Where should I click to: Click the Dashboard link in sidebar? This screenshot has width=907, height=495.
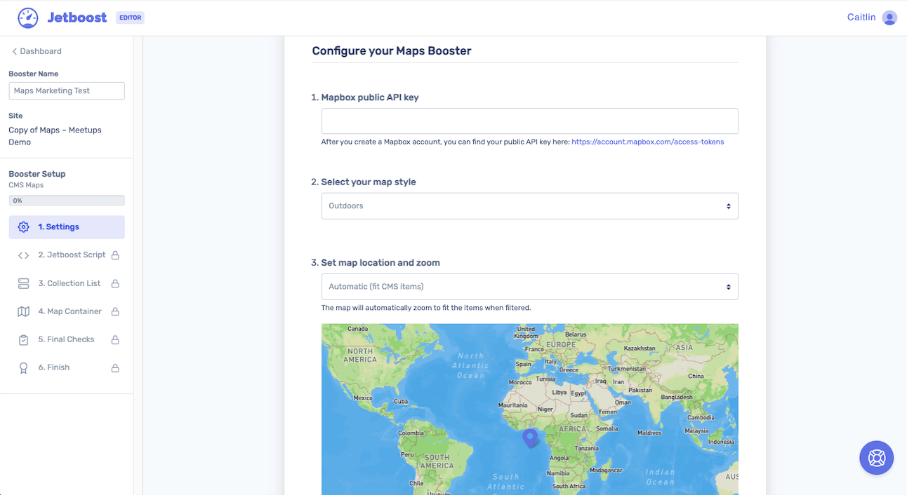(x=39, y=50)
